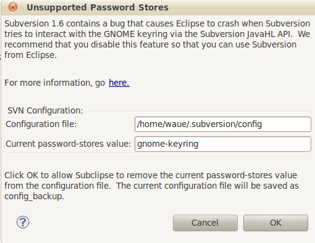Click the "/home/waue/.subversion/config" path text
Screen dimensions: 315x243
[x=199, y=124]
